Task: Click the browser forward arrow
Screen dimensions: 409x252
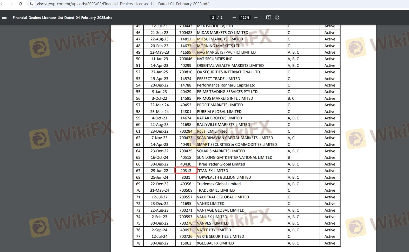Action: 11,4
